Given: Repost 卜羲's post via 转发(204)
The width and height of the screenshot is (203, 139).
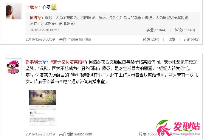Looking at the screenshot, I should coord(151,39).
